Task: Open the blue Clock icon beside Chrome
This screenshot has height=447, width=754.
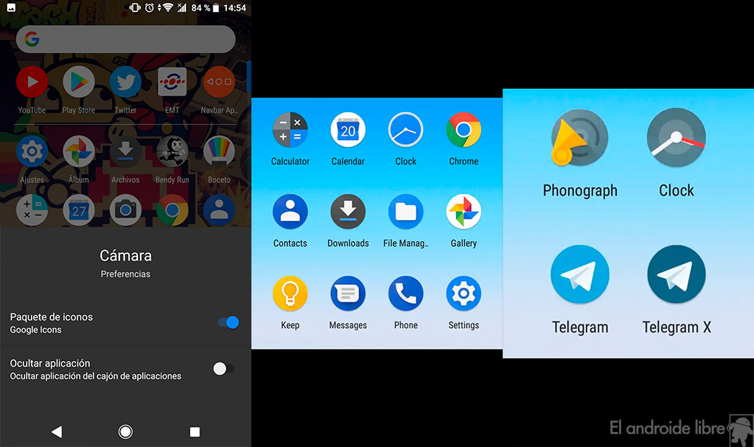Action: pos(406,130)
